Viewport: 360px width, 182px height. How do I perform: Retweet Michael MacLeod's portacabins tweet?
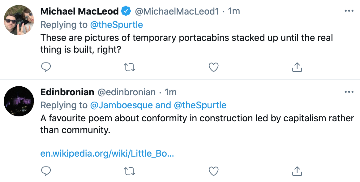pos(130,67)
